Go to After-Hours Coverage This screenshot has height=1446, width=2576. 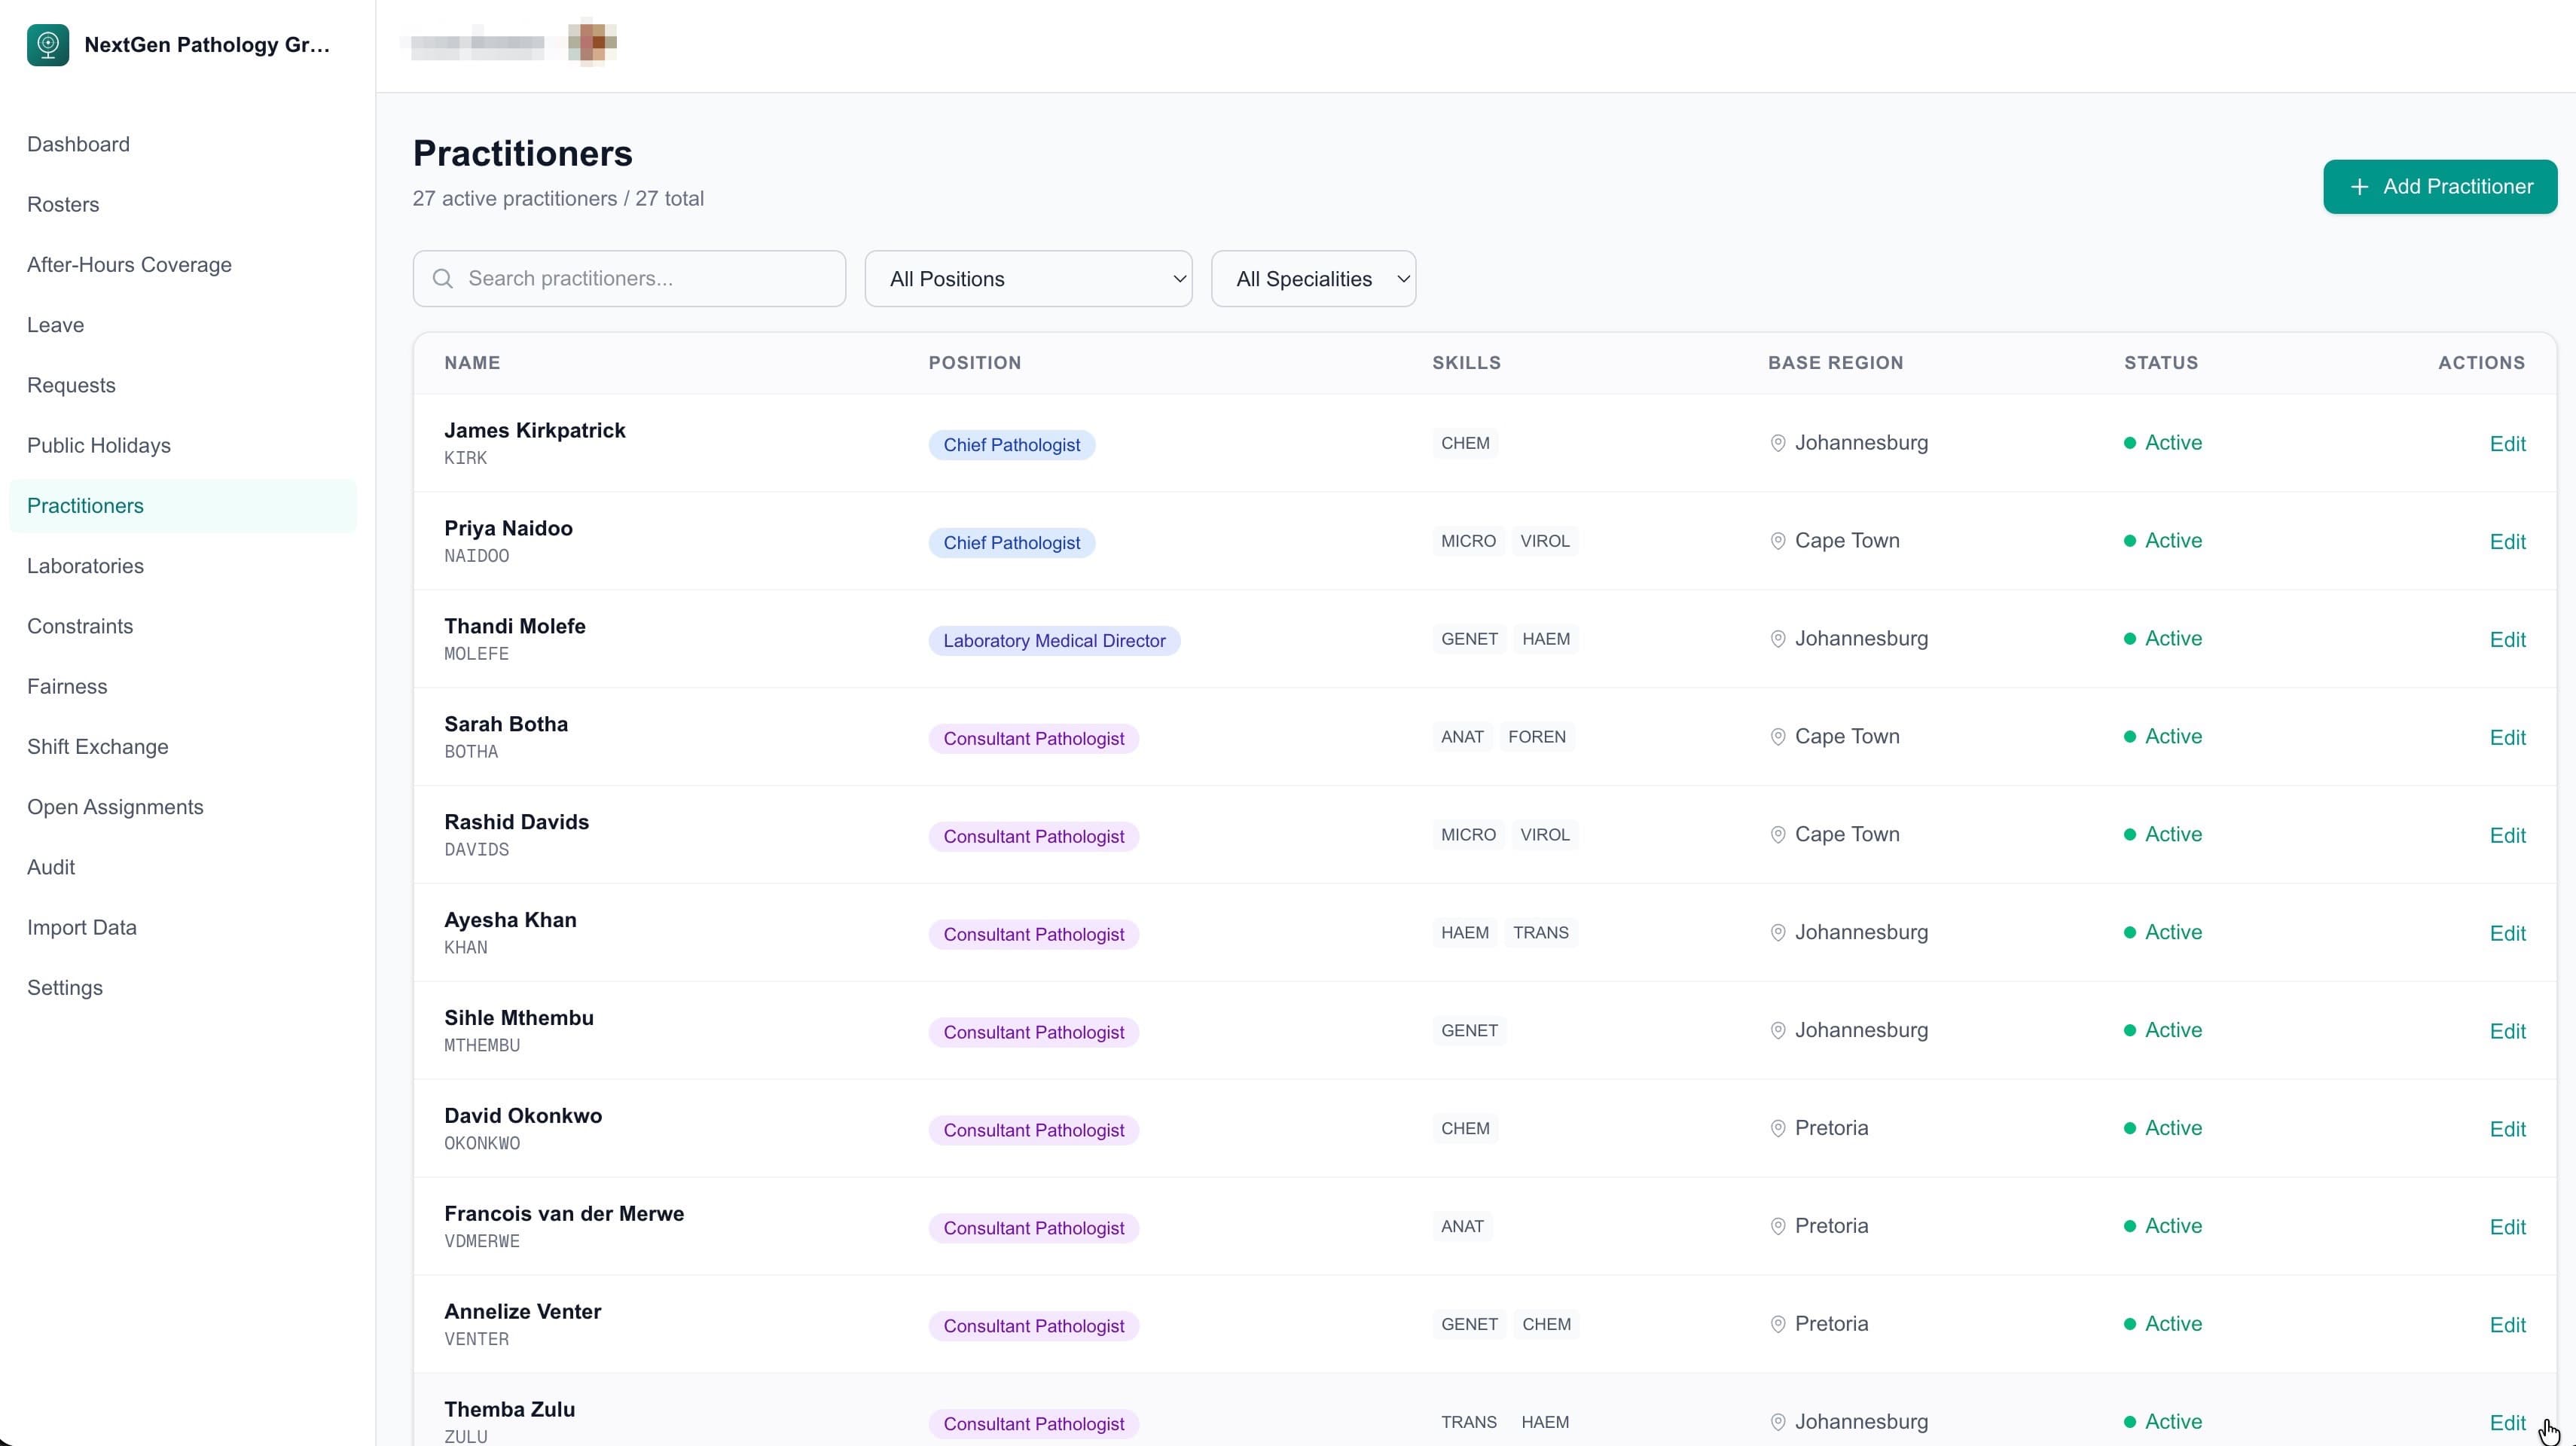[129, 265]
